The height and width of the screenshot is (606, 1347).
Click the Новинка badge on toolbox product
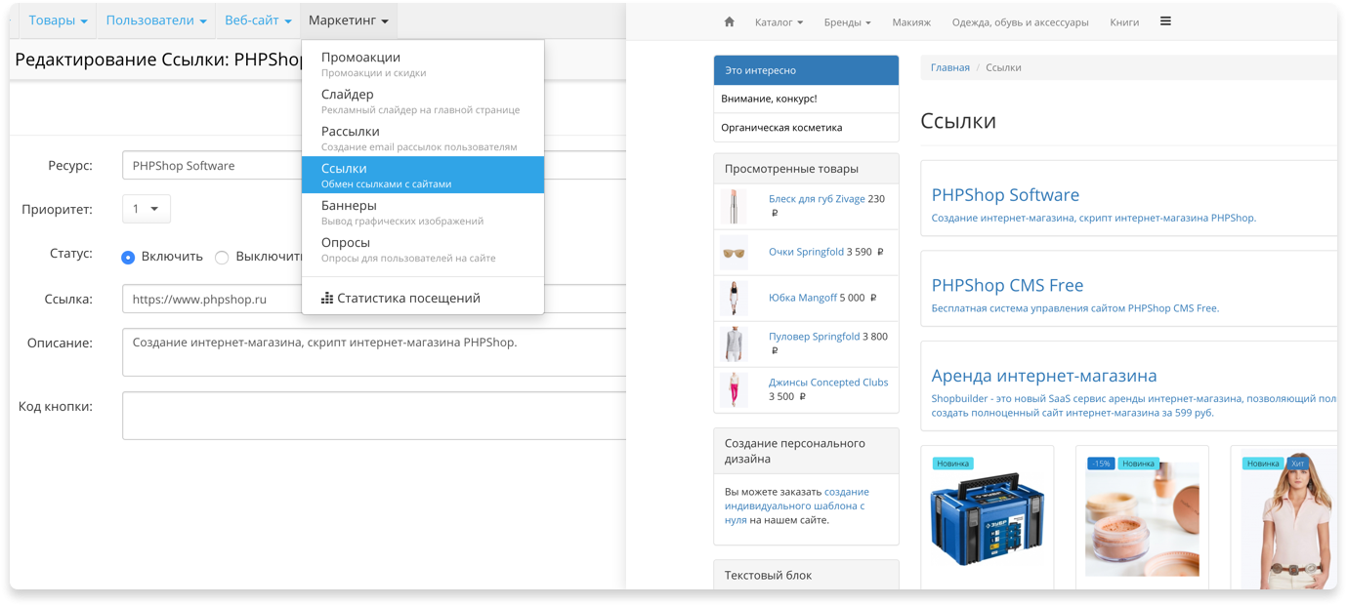tap(952, 464)
